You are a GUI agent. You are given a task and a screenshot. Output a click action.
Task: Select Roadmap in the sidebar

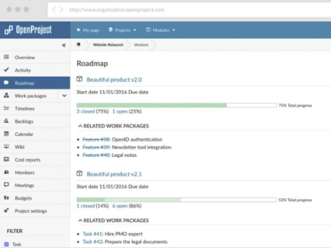[35, 83]
